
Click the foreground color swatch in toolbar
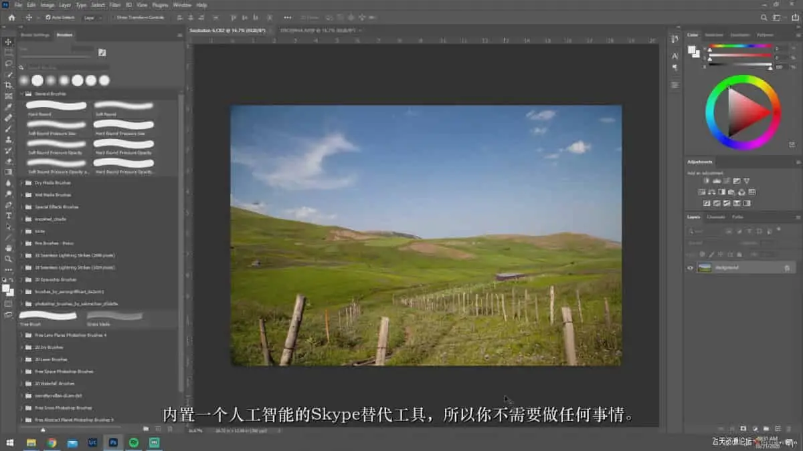click(6, 288)
